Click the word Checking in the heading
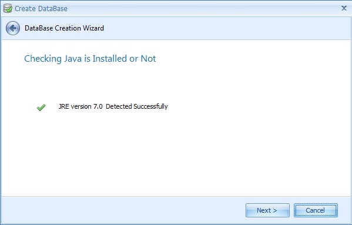 click(43, 59)
